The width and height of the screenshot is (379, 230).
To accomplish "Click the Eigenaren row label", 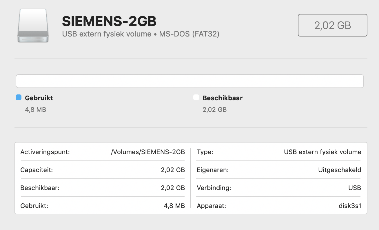I will coord(213,170).
